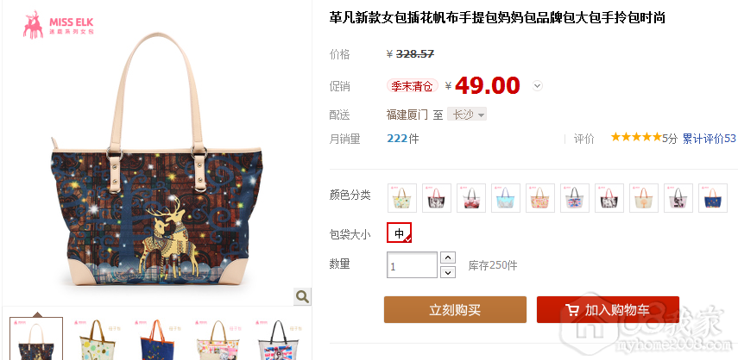Click the MISS ELK brand logo

(x=59, y=24)
